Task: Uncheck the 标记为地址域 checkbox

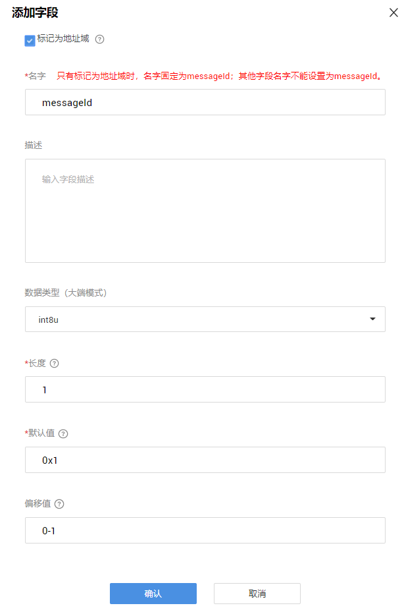Action: [30, 41]
